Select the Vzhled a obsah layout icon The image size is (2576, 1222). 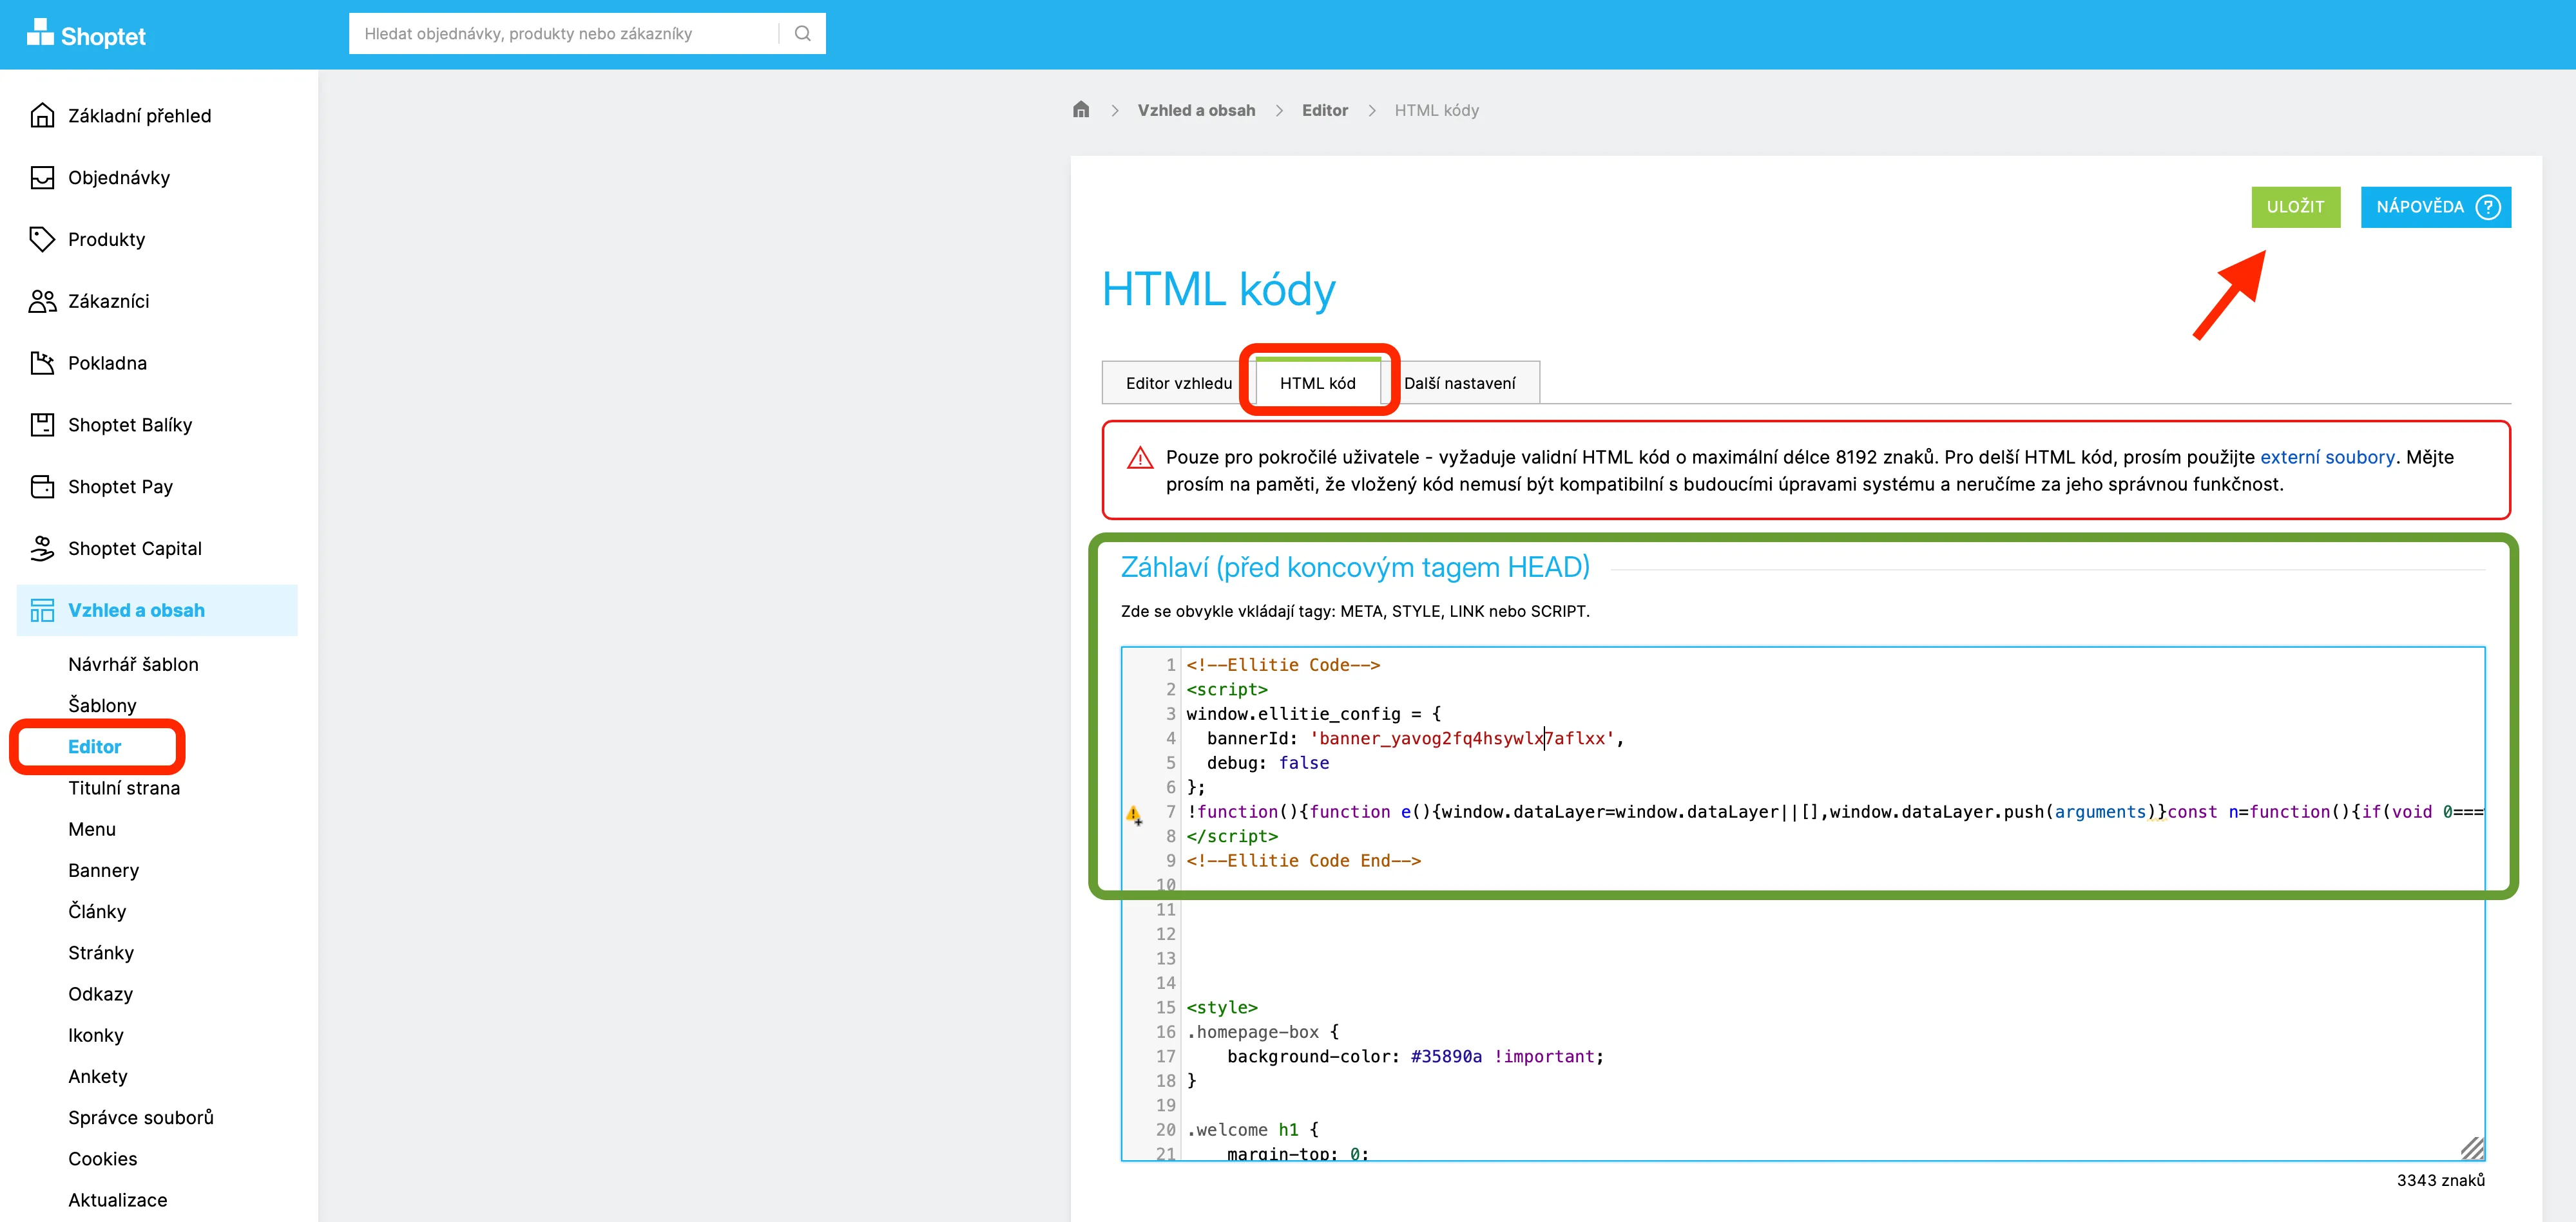tap(41, 610)
